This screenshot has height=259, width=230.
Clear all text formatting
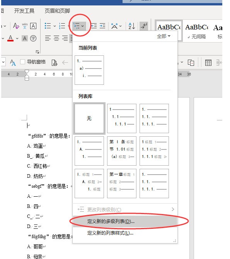[16, 26]
